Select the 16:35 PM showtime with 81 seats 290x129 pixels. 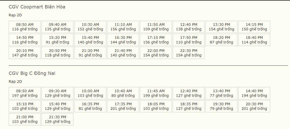click(90, 106)
